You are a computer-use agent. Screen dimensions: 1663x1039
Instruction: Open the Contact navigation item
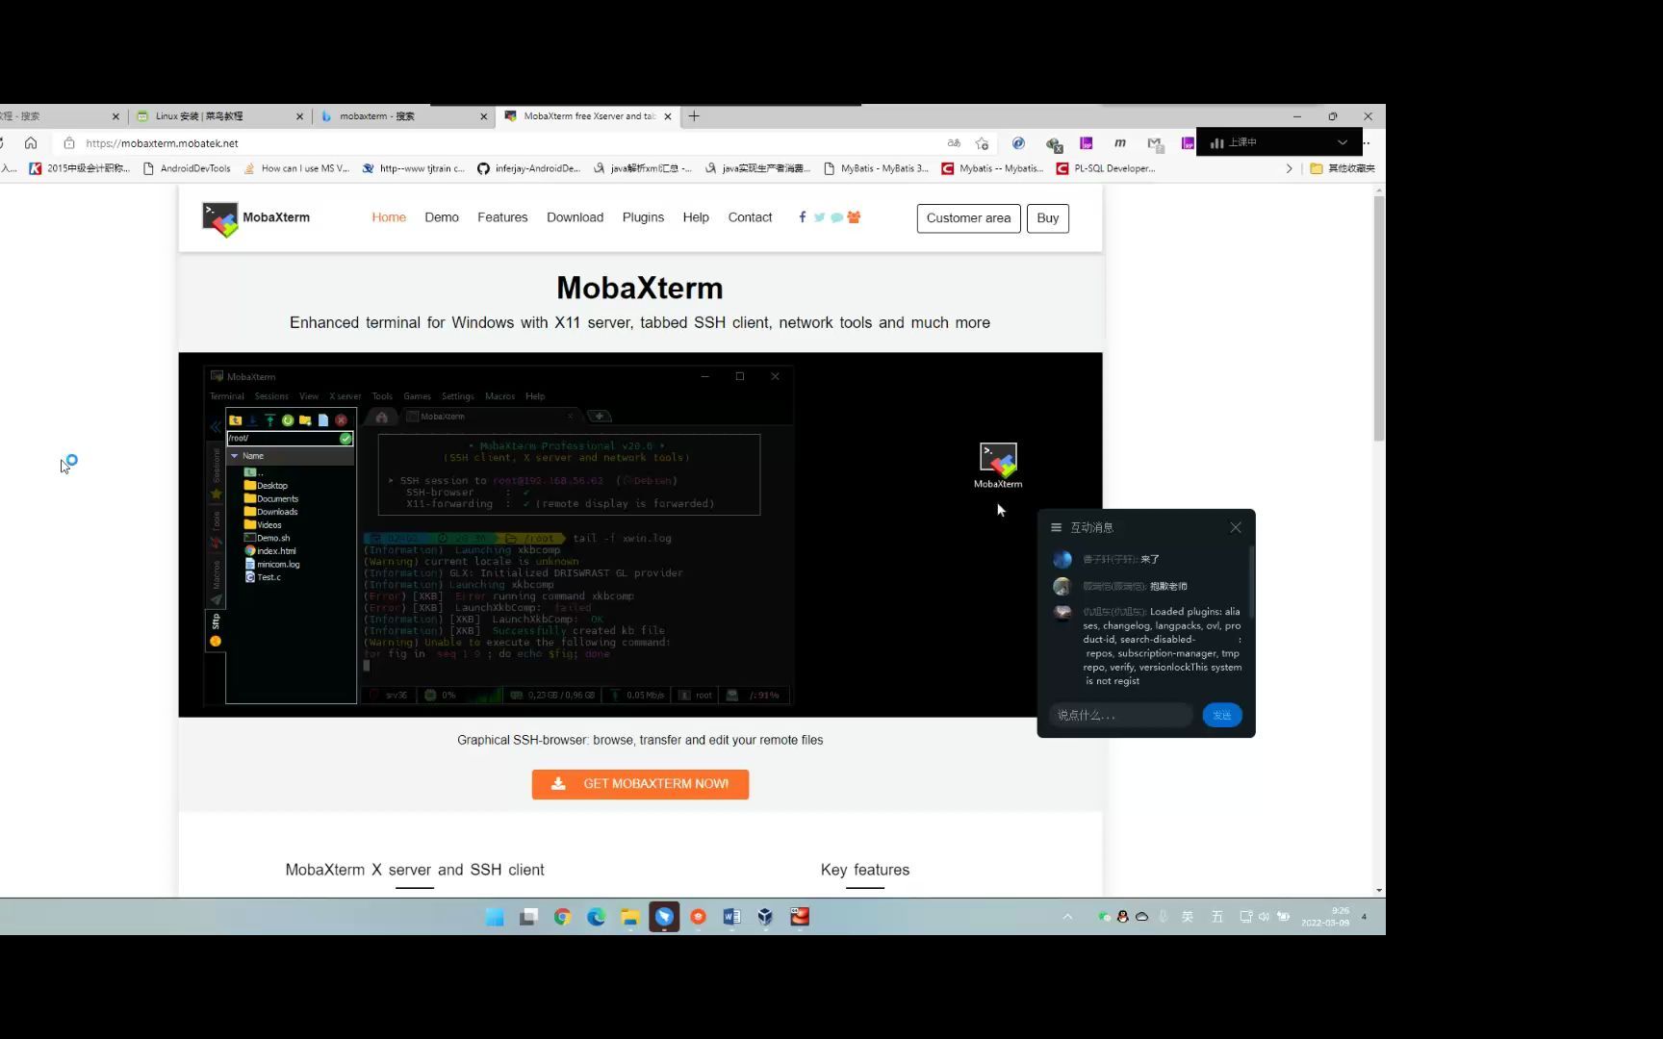coord(750,217)
